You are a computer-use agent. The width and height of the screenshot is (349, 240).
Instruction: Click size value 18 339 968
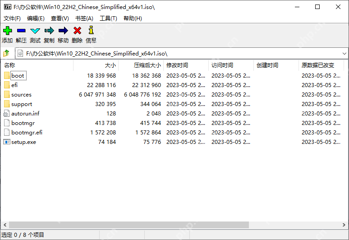coord(101,75)
